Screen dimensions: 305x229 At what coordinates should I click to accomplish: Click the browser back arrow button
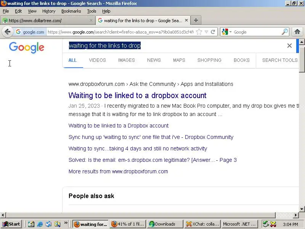coord(7,32)
